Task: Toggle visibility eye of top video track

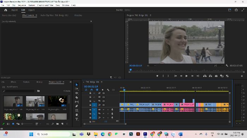Action: click(x=103, y=93)
